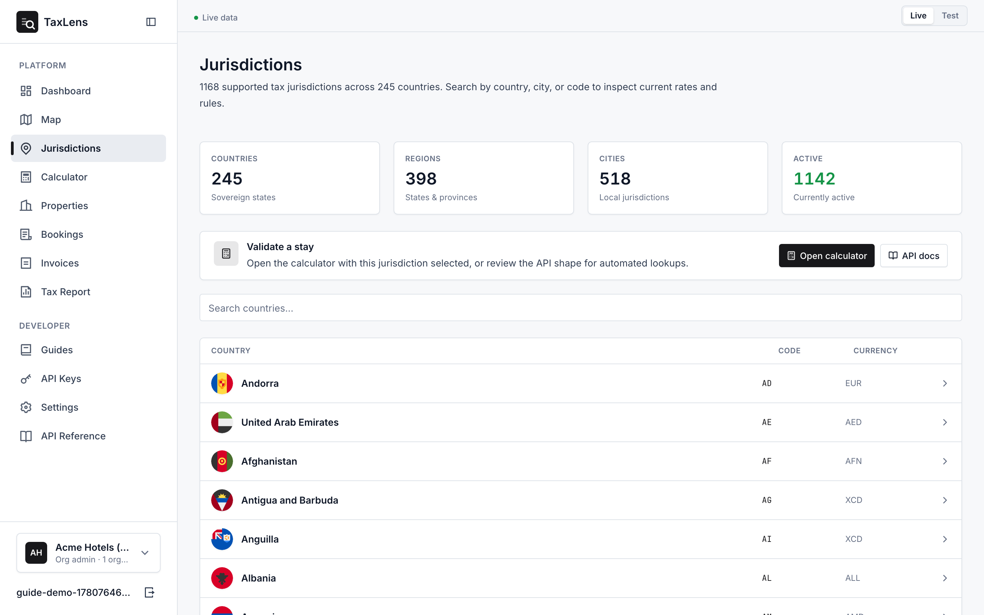
Task: Click the Jurisdictions pin icon
Action: click(26, 149)
